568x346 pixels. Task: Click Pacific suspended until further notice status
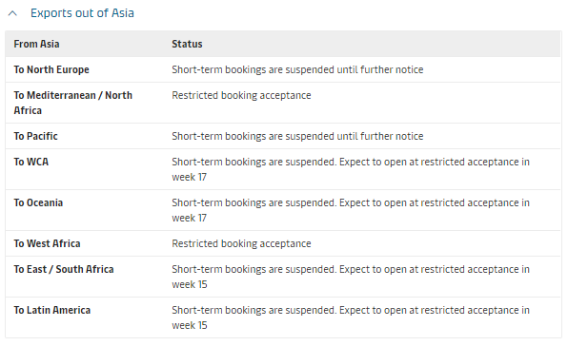pos(297,136)
